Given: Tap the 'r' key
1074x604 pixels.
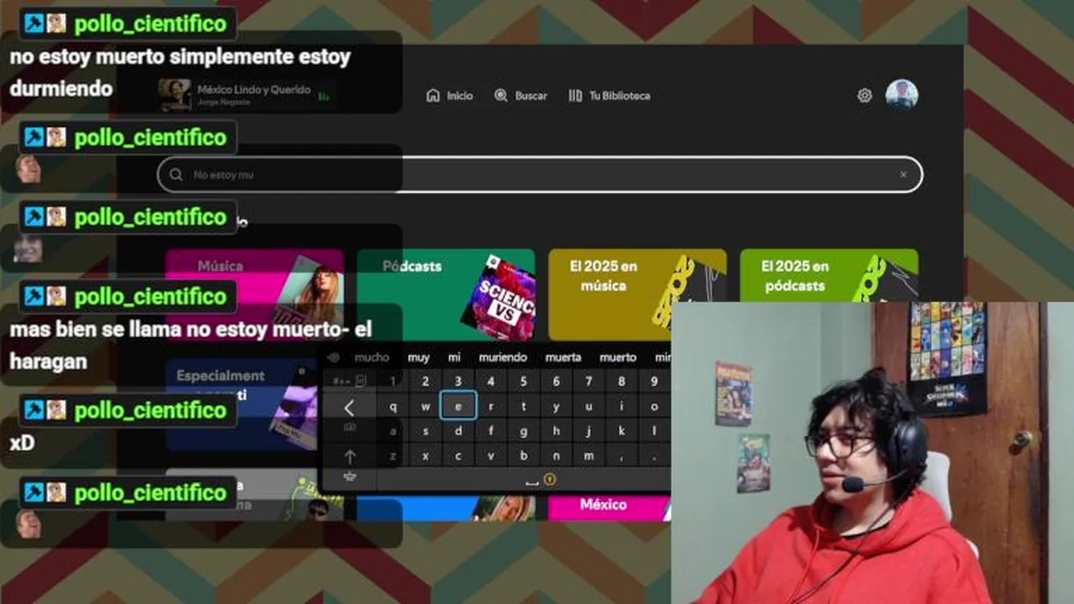Looking at the screenshot, I should tap(491, 407).
